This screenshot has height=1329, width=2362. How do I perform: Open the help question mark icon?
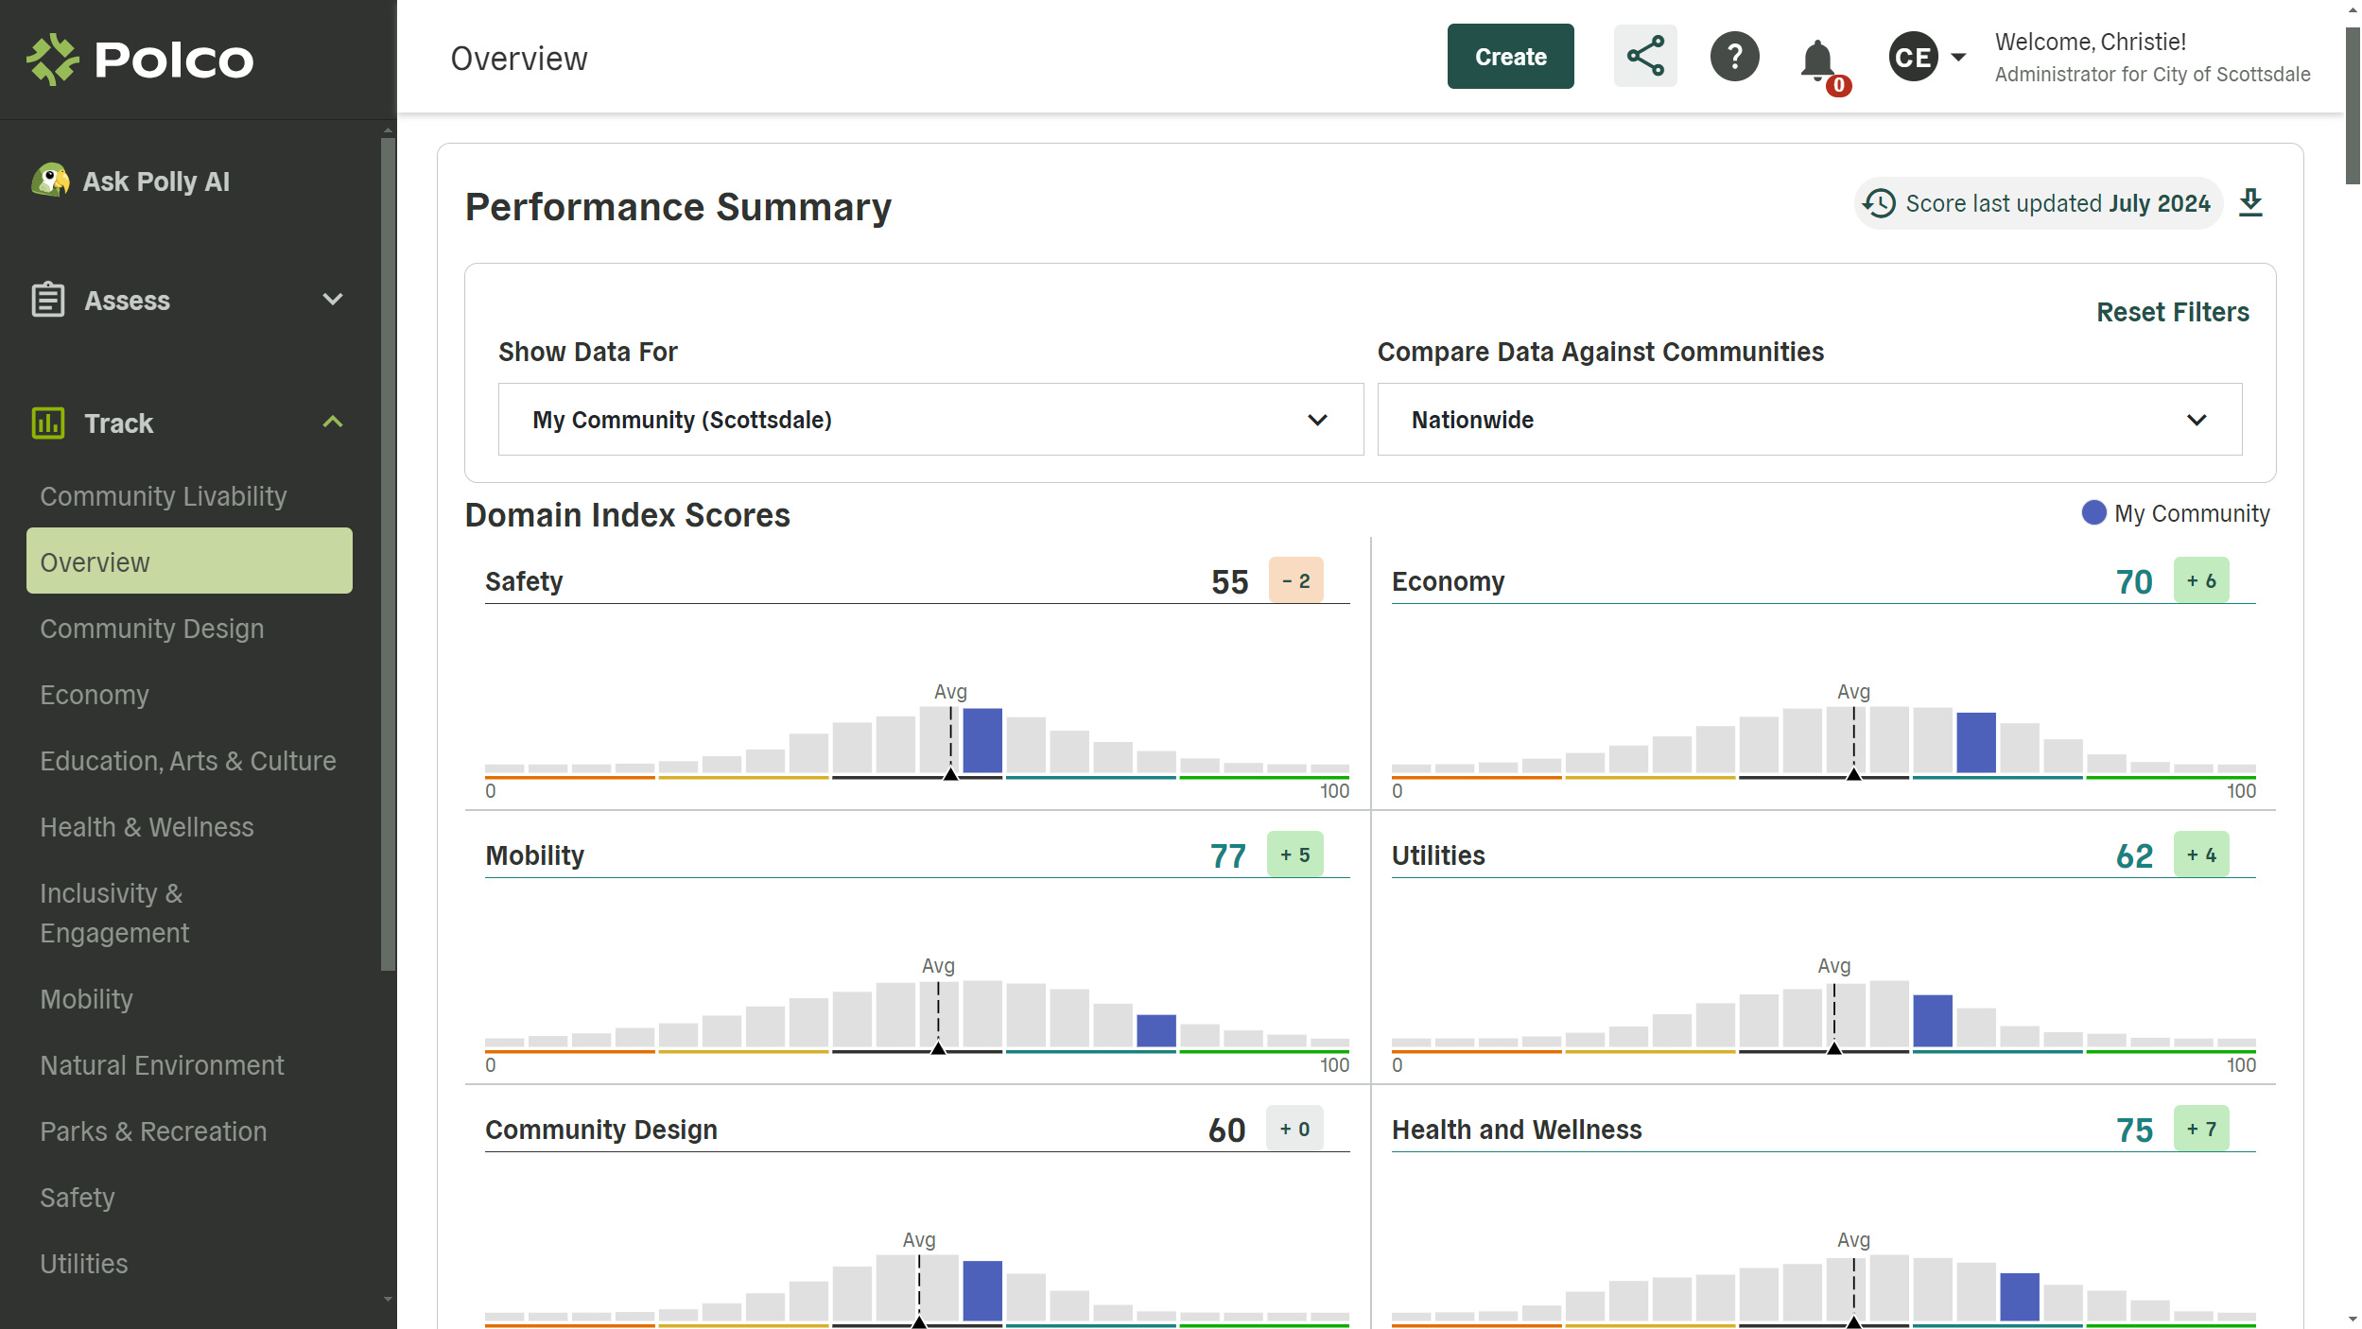point(1734,57)
